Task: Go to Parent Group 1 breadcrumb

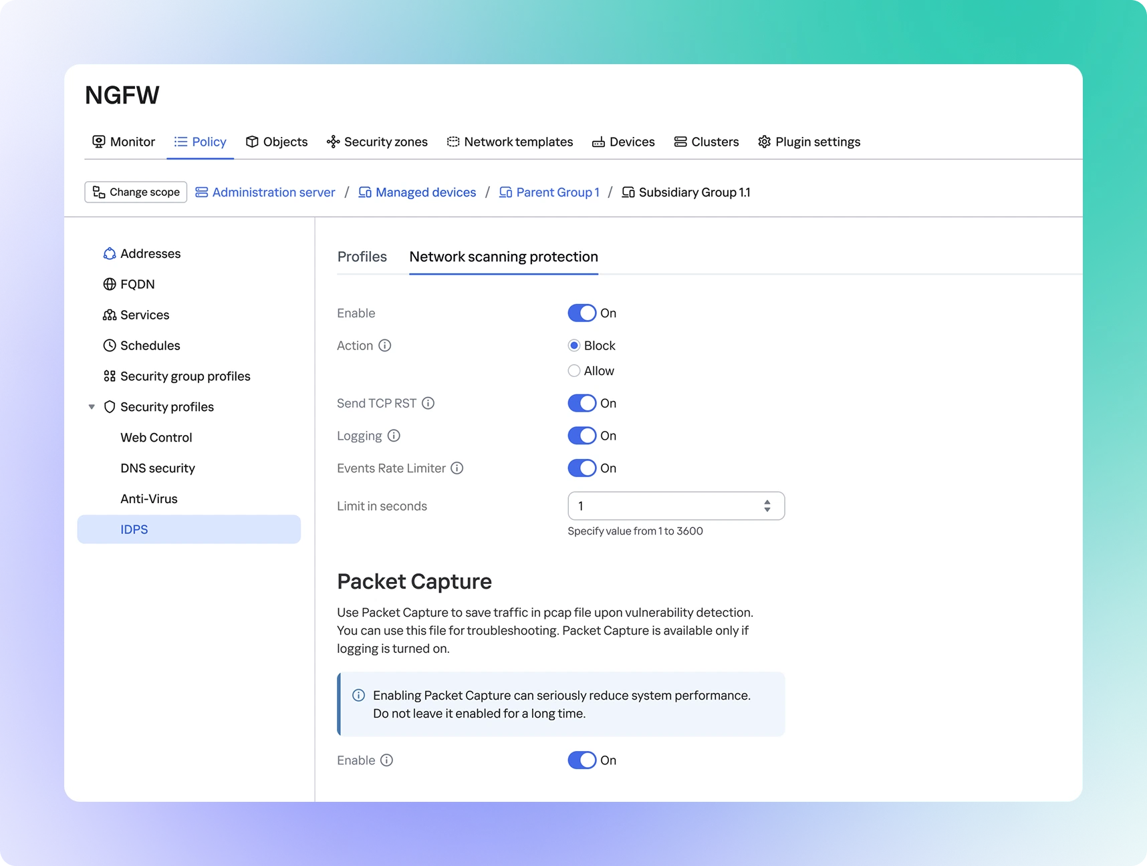Action: pyautogui.click(x=557, y=192)
